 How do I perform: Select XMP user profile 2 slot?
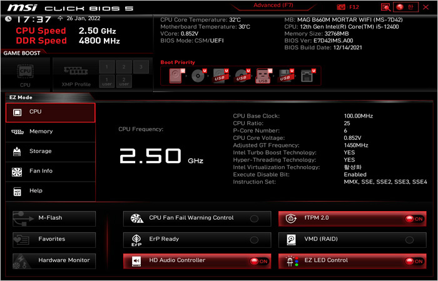click(x=125, y=81)
